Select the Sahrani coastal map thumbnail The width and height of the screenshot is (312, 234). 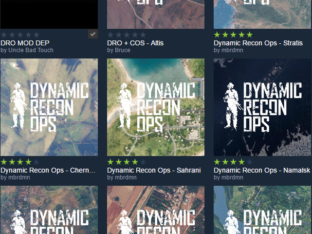pos(156,107)
